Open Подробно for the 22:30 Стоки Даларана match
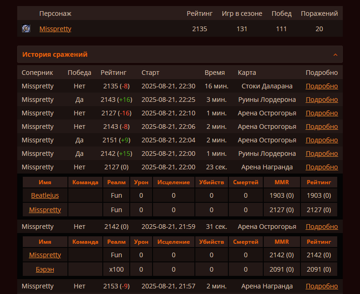The width and height of the screenshot is (360, 294). 322,86
